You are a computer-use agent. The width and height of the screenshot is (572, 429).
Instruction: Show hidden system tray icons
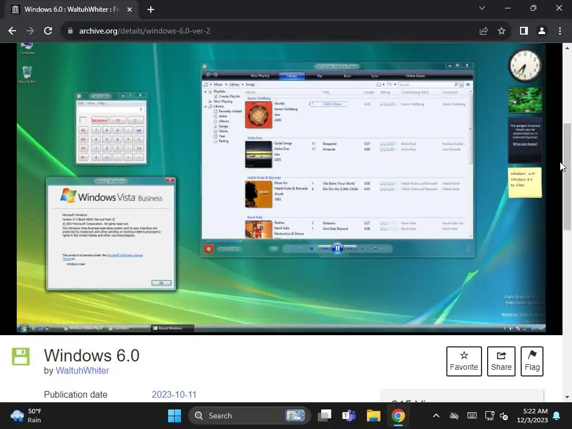(436, 416)
